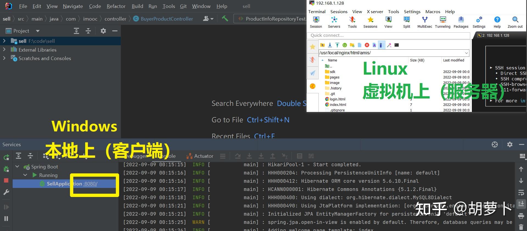
Task: Click the rename icon in SFTP toolbar
Action: click(374, 45)
